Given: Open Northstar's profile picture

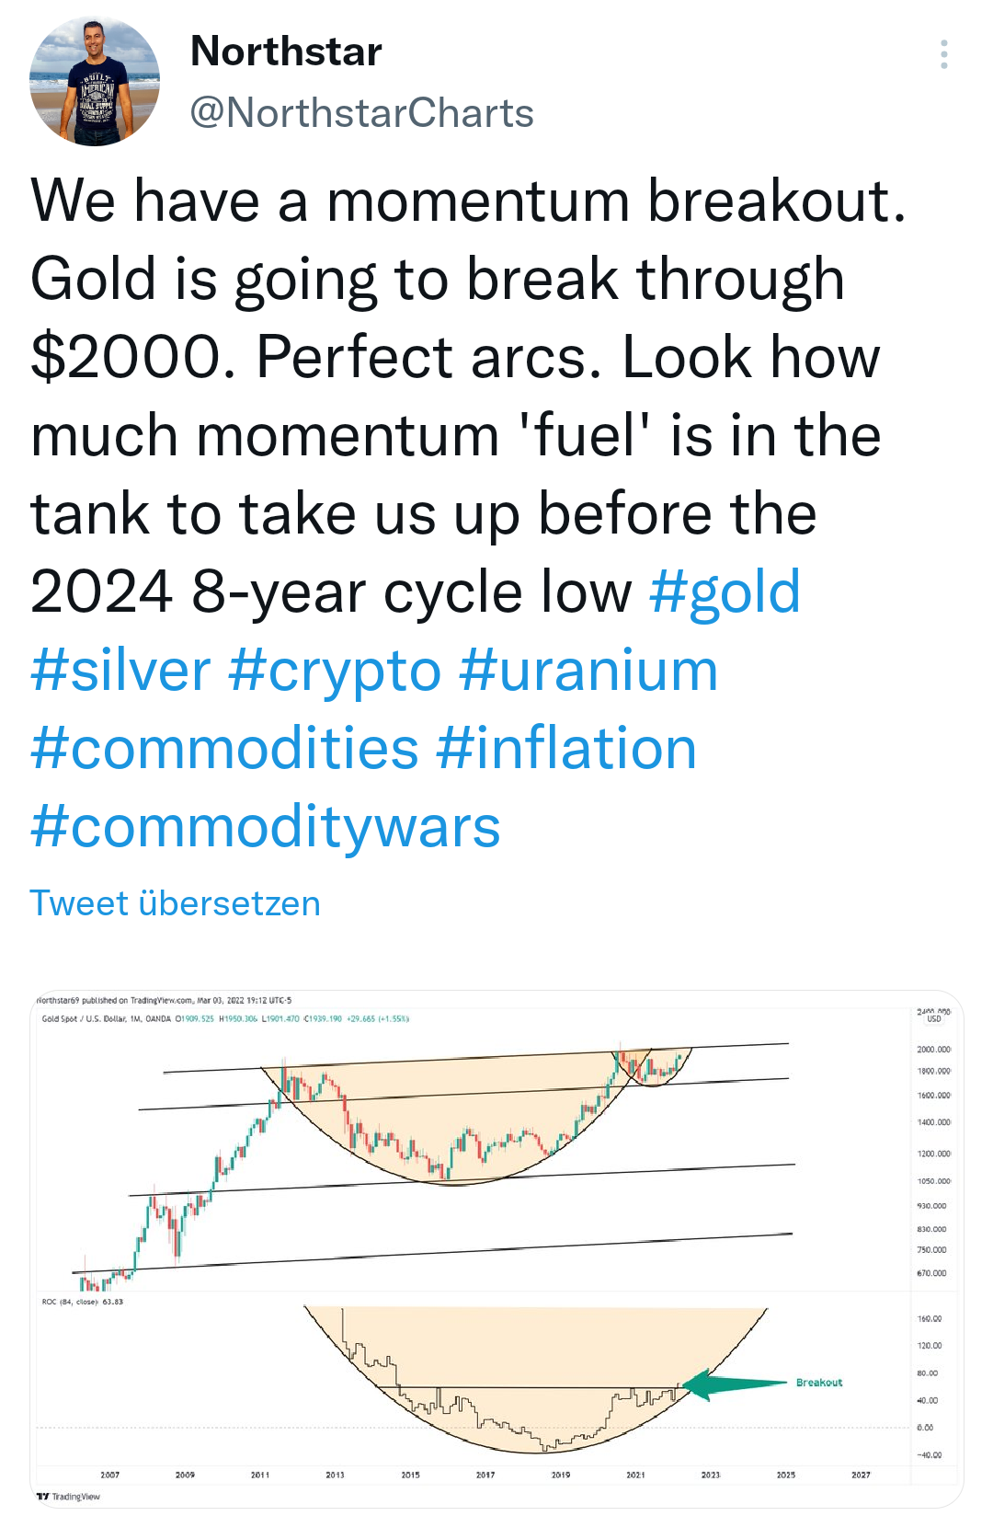Looking at the screenshot, I should pos(95,82).
